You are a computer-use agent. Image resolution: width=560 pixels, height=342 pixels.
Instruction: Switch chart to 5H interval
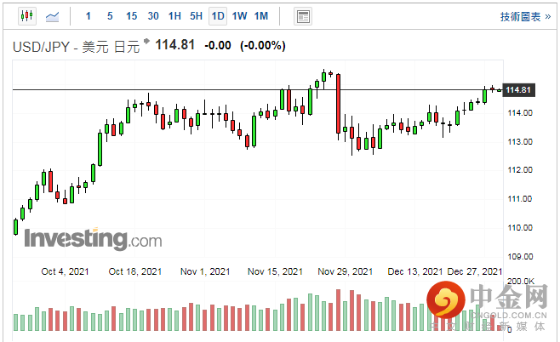(x=196, y=16)
